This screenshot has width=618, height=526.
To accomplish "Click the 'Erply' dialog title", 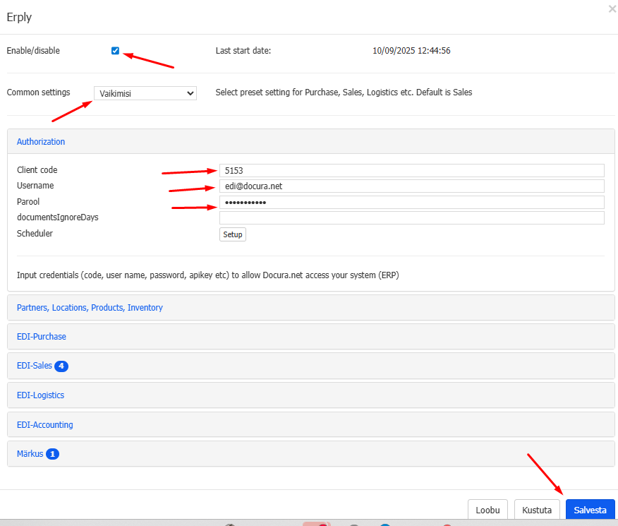I will tap(19, 17).
